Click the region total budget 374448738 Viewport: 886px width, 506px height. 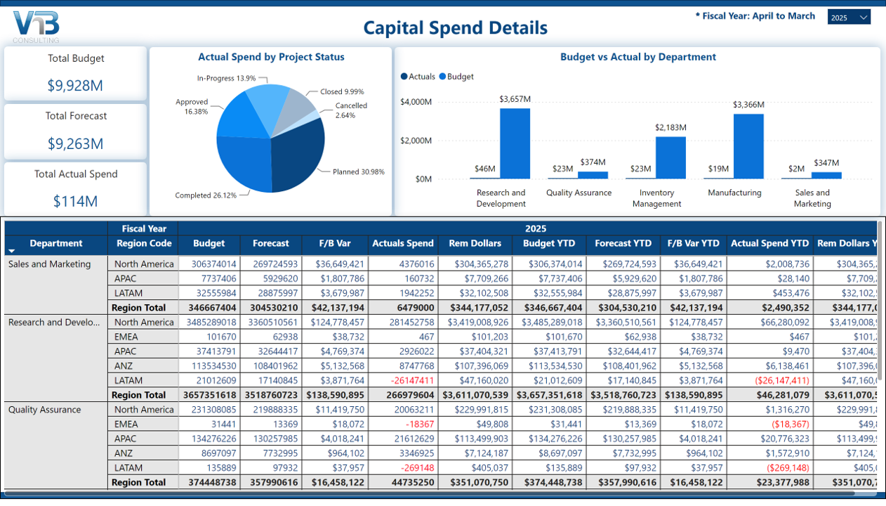(213, 483)
